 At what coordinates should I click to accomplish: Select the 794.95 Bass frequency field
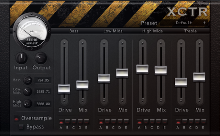[43, 80]
